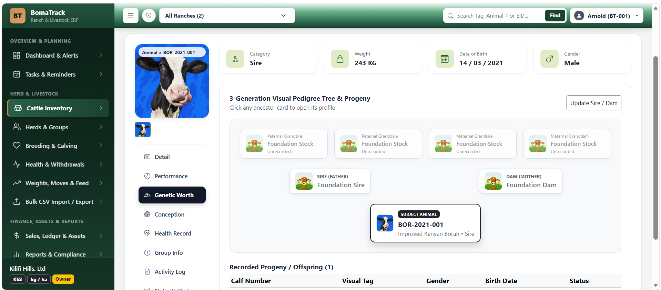Click the page vertical scrollbar
The width and height of the screenshot is (661, 290).
pyautogui.click(x=655, y=148)
